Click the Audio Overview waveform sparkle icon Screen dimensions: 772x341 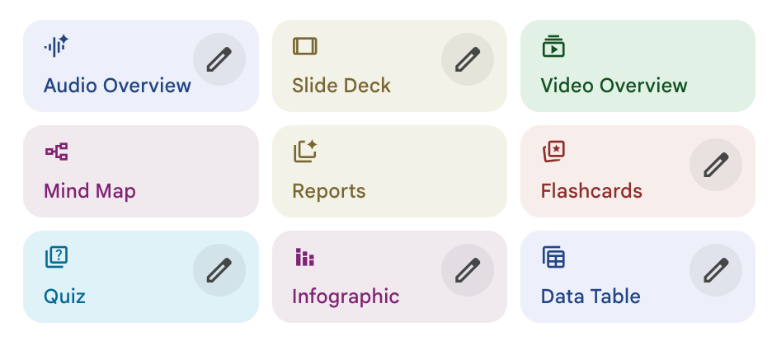(56, 46)
